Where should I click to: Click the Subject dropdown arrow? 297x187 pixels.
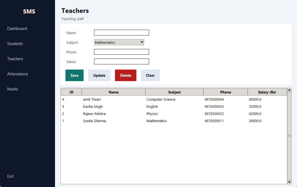click(x=142, y=42)
